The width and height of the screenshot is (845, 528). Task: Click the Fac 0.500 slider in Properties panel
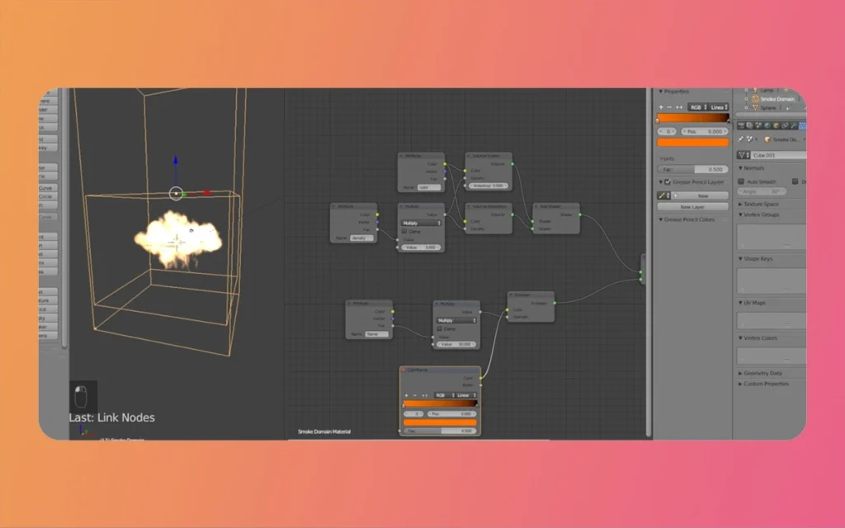pos(692,169)
